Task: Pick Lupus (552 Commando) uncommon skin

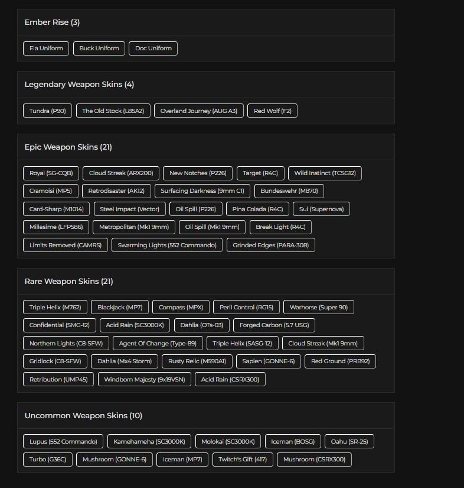Action: point(63,442)
